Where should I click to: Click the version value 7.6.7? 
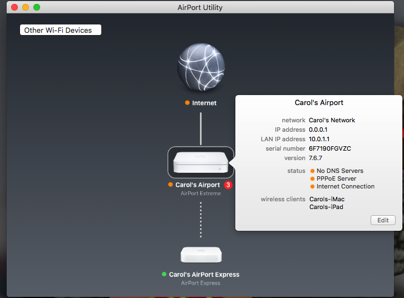(x=316, y=158)
